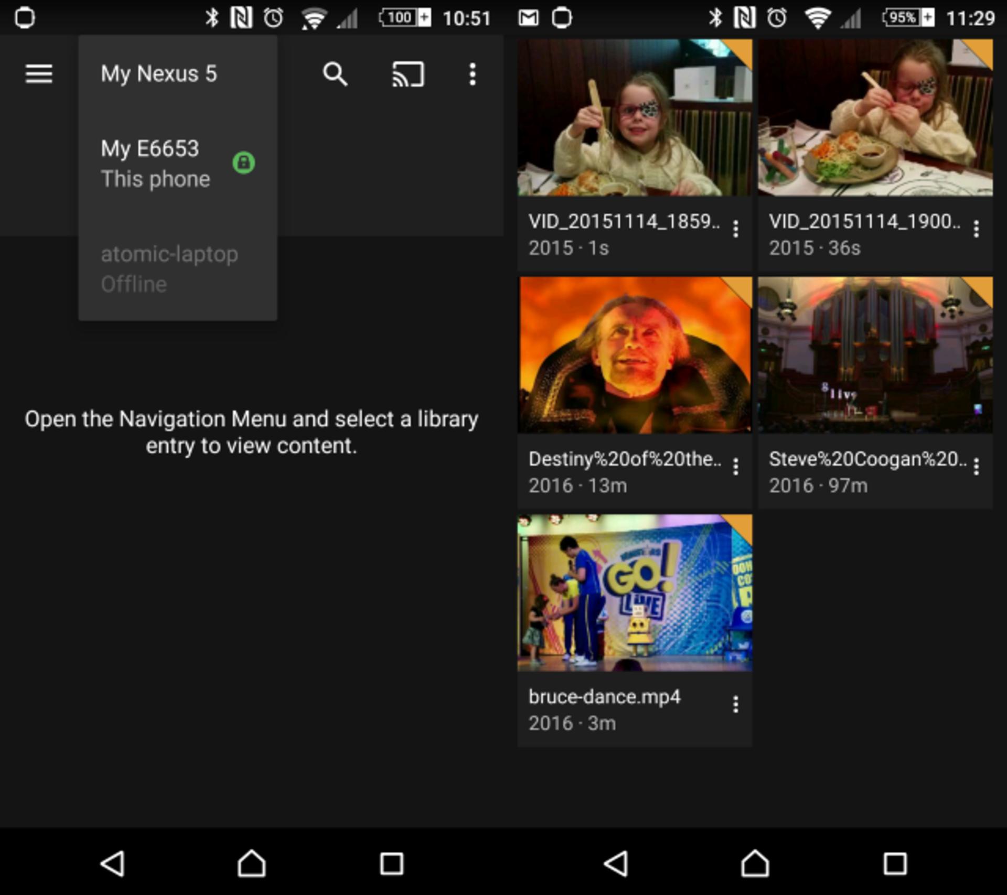The image size is (1007, 895).
Task: Choose My E6653 This phone entry
Action: pos(178,164)
